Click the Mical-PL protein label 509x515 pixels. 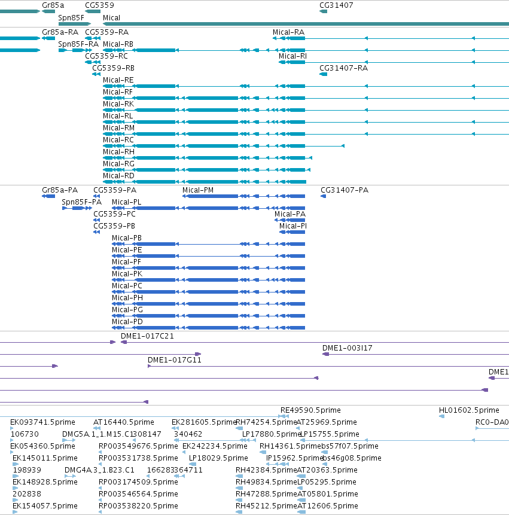126,202
